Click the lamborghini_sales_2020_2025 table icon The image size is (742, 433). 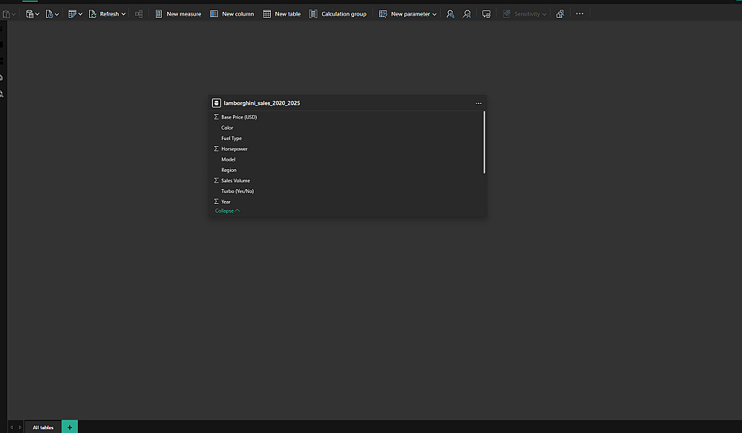pos(216,103)
